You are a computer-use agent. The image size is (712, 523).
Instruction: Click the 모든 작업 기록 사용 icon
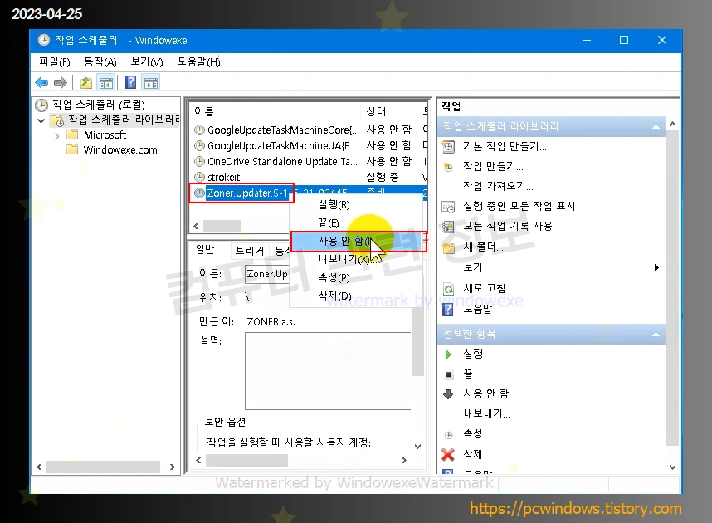click(x=448, y=227)
